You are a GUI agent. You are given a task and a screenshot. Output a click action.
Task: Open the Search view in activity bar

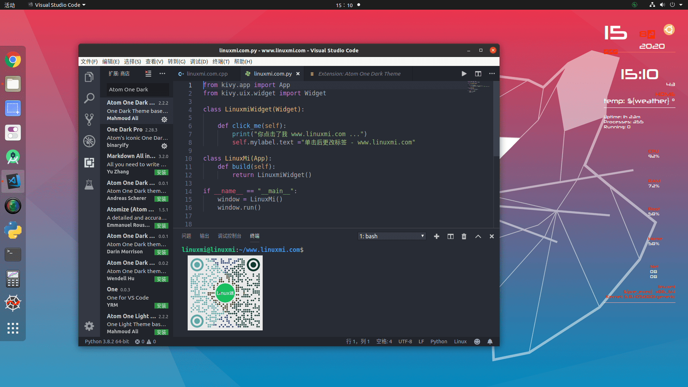[89, 98]
